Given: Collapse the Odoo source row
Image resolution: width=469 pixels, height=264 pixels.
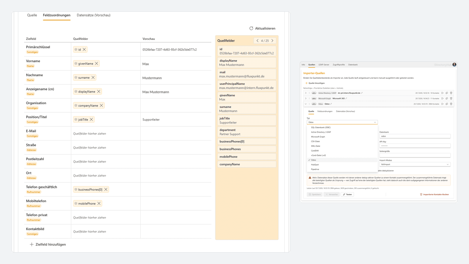Looking at the screenshot, I should coord(306,104).
